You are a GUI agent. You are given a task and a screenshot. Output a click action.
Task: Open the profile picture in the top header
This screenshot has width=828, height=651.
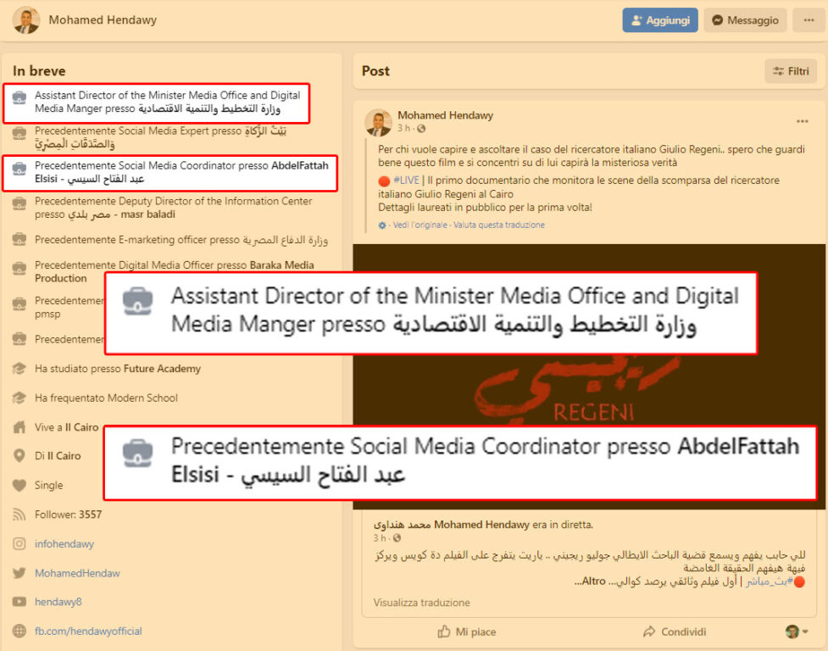click(25, 20)
